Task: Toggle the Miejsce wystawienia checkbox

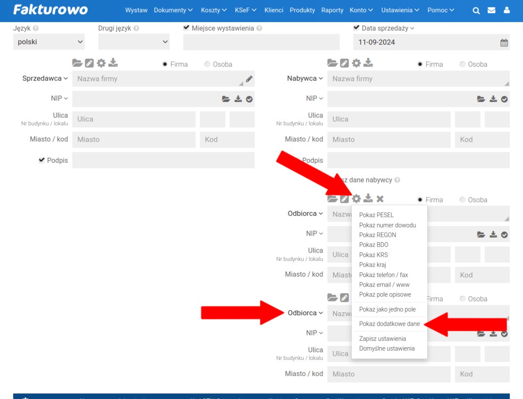Action: (x=187, y=28)
